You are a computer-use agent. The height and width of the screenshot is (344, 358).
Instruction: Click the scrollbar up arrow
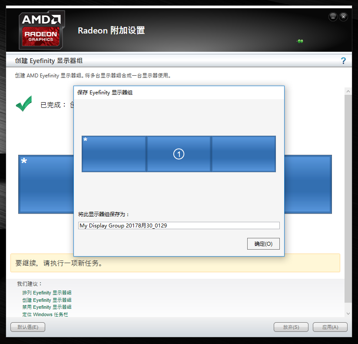pyautogui.click(x=348, y=91)
